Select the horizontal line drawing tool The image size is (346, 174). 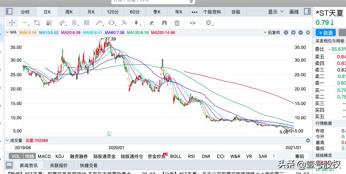point(25,23)
